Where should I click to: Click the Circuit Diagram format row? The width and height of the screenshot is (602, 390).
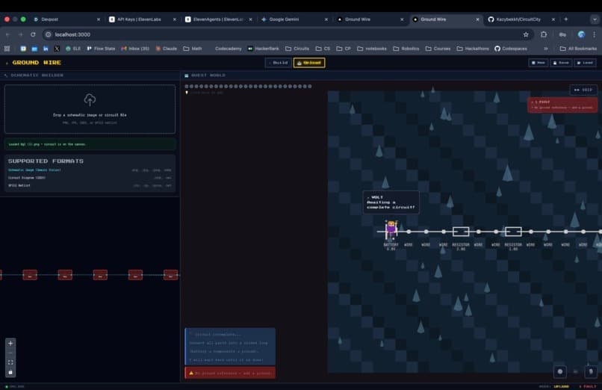coord(90,178)
